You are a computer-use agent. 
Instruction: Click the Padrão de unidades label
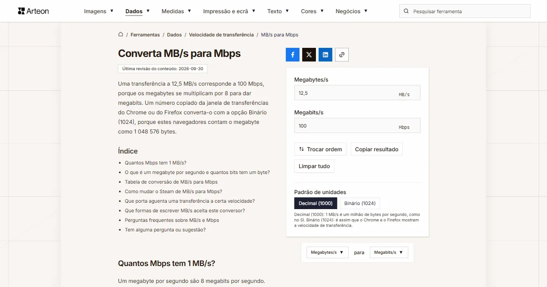tap(320, 192)
